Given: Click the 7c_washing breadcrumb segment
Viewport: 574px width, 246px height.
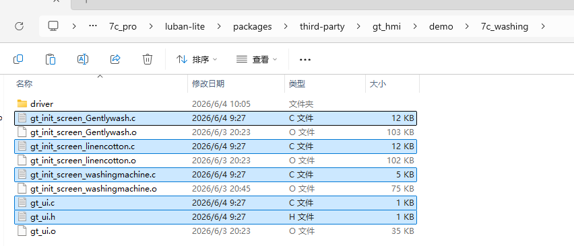Looking at the screenshot, I should coord(505,27).
